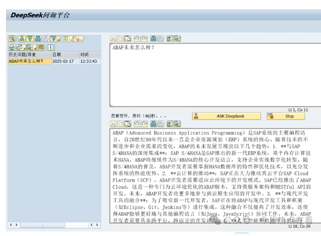Select the '日期' column header
321x236 pixels.
[x=66, y=54]
